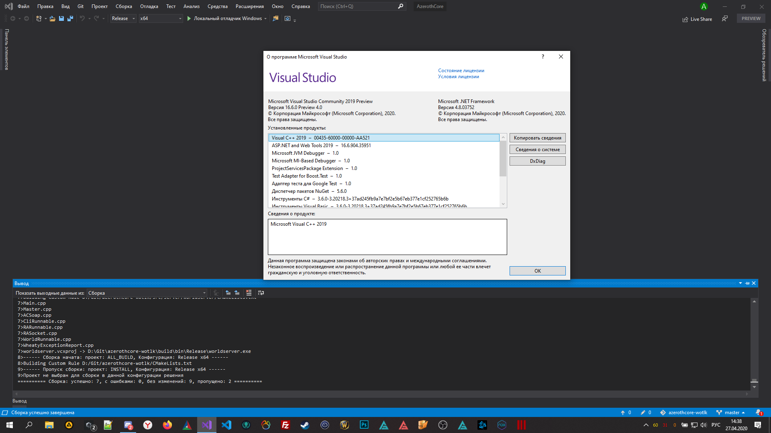Expand the undo history dropdown arrow
This screenshot has height=433, width=771.
(x=89, y=18)
